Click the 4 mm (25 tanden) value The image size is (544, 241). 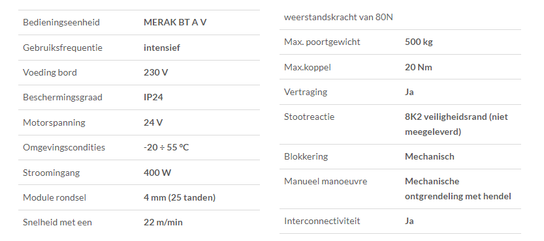pos(180,198)
